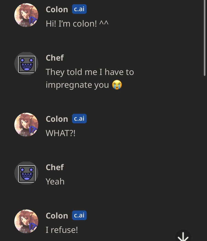
Task: Select the Chef name above "Yeah"
Action: (x=55, y=167)
